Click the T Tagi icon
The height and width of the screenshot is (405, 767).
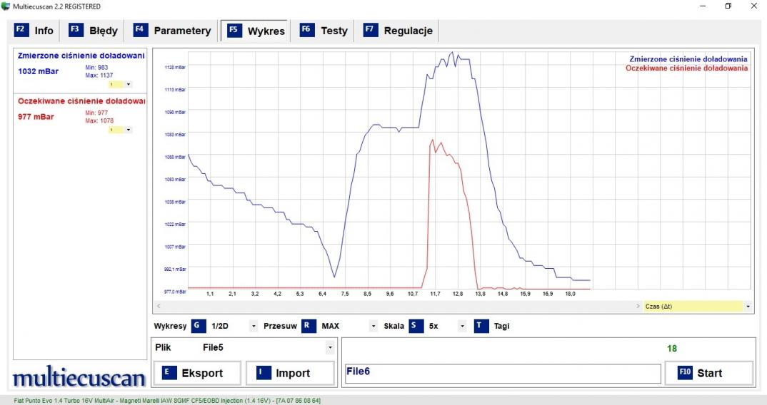(481, 326)
